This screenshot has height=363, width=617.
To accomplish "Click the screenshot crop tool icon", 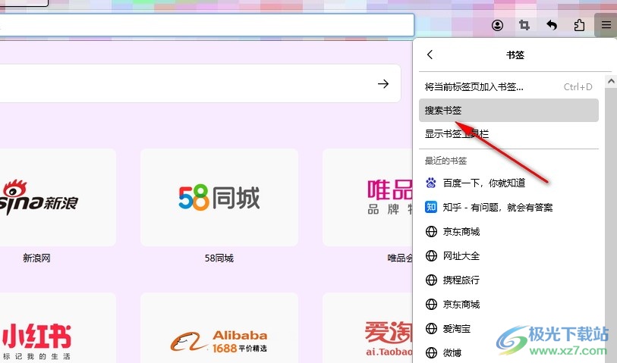I will tap(524, 26).
